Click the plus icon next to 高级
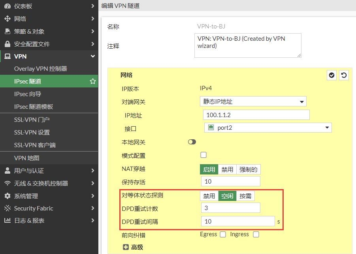This screenshot has width=356, height=254. pos(126,247)
